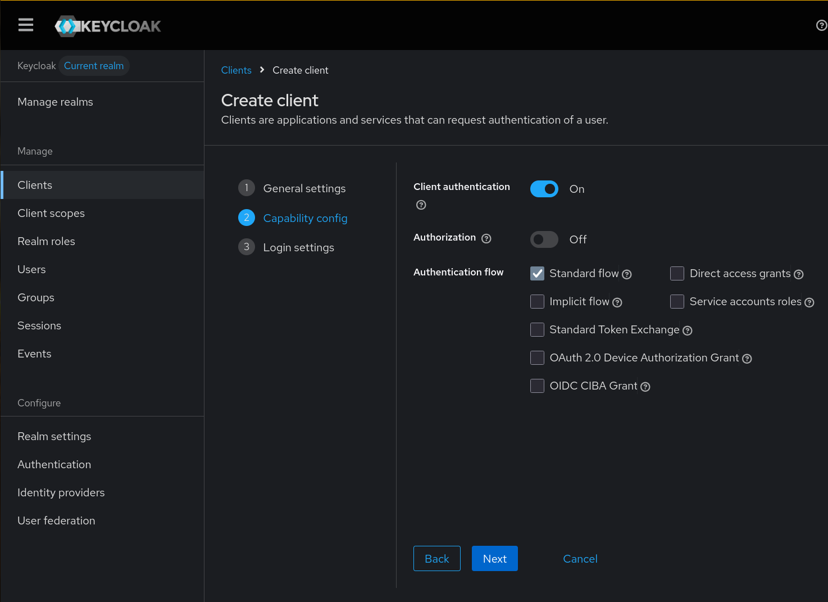Check Implicit flow checkbox
The height and width of the screenshot is (602, 828).
[x=538, y=301]
